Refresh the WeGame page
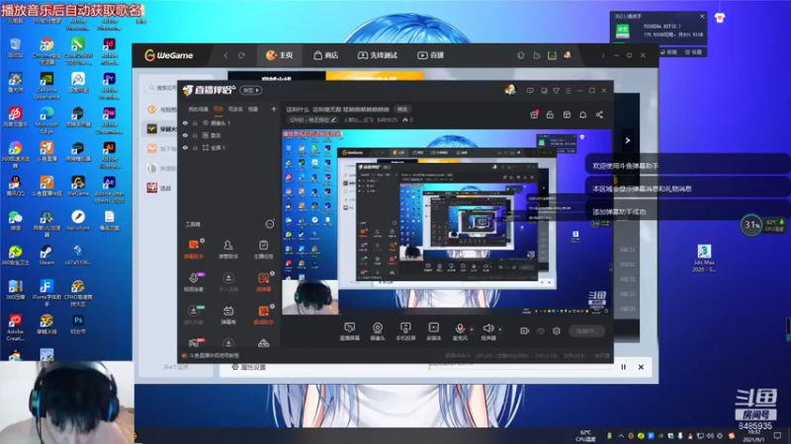This screenshot has height=444, width=791. pyautogui.click(x=241, y=55)
